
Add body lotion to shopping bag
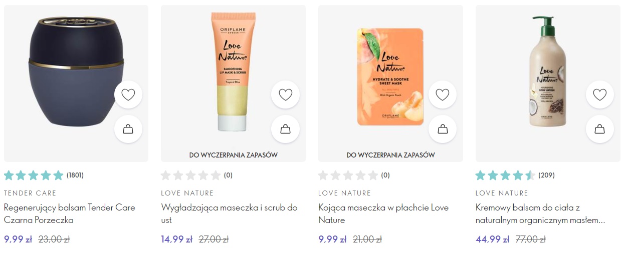600,129
